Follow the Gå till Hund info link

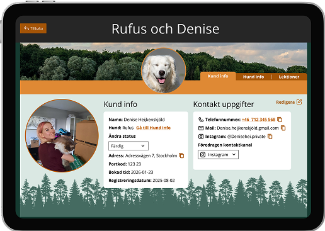pos(153,128)
